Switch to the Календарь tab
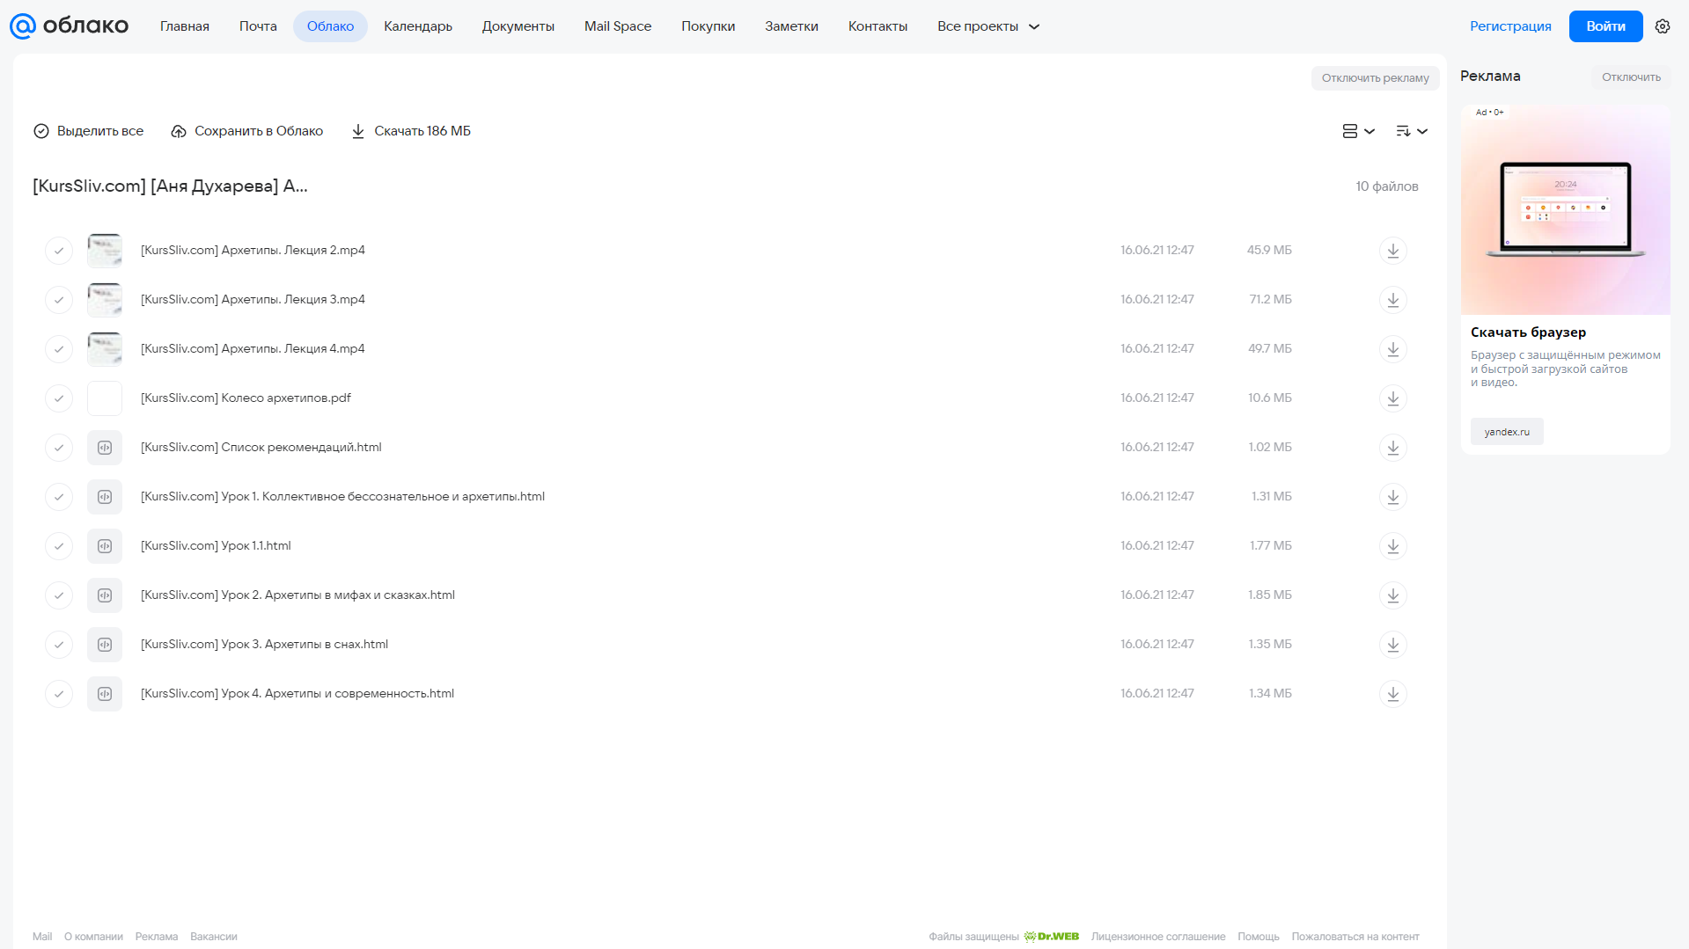Screen dimensions: 1689x949 (418, 26)
